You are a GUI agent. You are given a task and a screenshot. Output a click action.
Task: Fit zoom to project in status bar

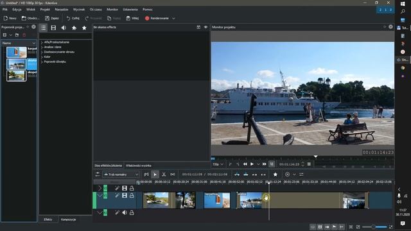[351, 227]
